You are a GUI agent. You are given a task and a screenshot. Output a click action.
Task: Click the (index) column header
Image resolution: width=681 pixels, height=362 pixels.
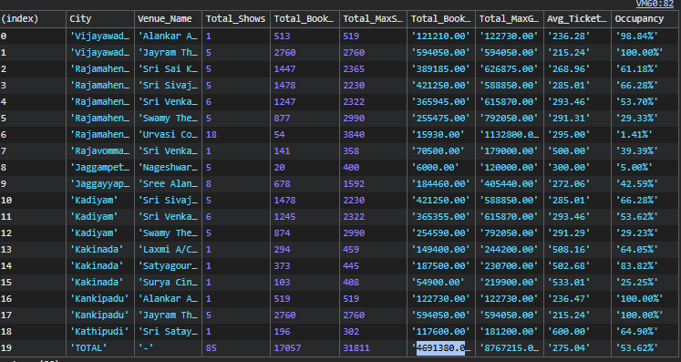[x=33, y=19]
